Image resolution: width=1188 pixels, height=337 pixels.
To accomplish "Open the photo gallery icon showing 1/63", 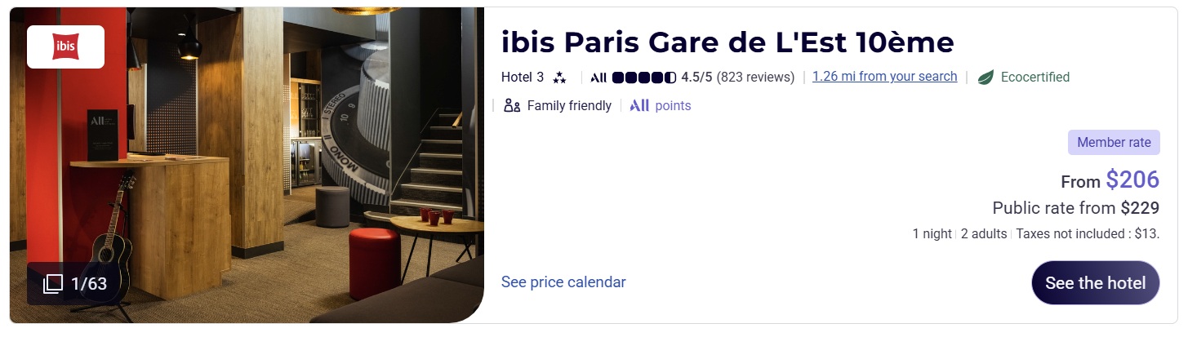I will click(x=53, y=284).
